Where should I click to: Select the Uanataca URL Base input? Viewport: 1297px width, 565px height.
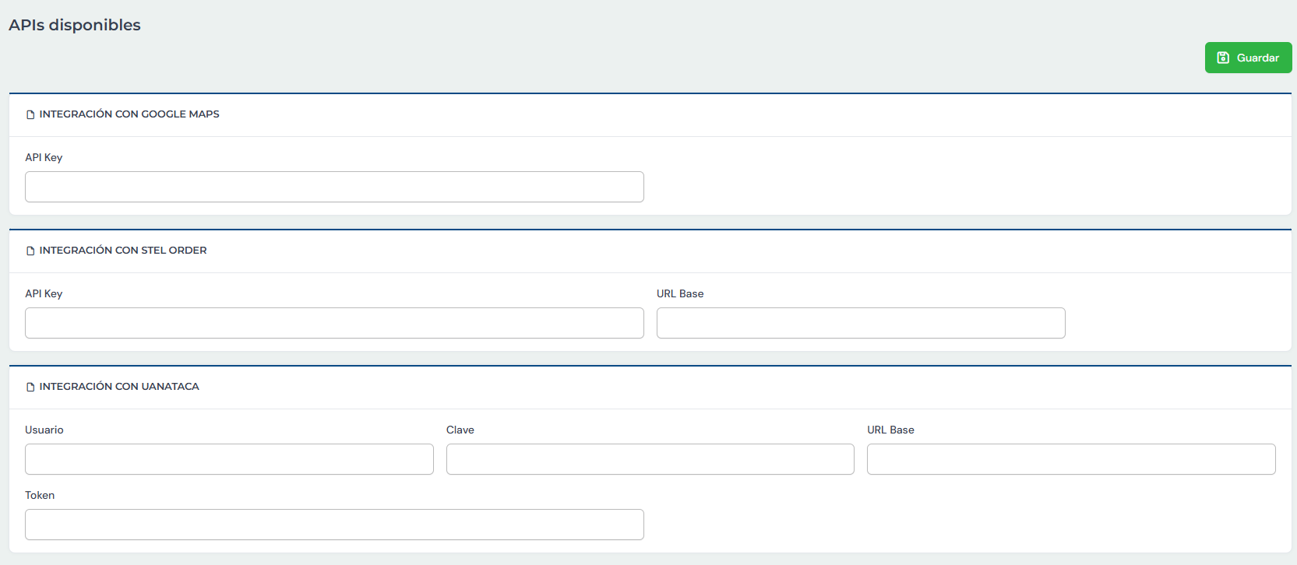click(x=1070, y=459)
